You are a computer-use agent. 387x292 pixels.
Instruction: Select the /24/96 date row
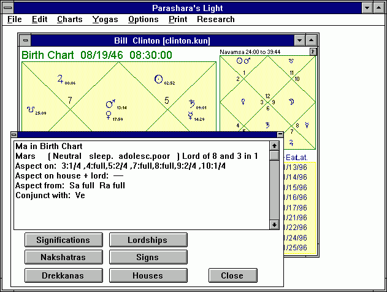[x=296, y=237]
